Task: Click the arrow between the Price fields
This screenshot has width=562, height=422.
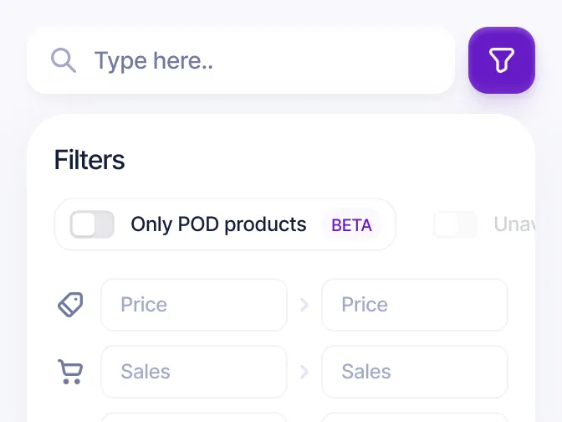Action: [304, 305]
